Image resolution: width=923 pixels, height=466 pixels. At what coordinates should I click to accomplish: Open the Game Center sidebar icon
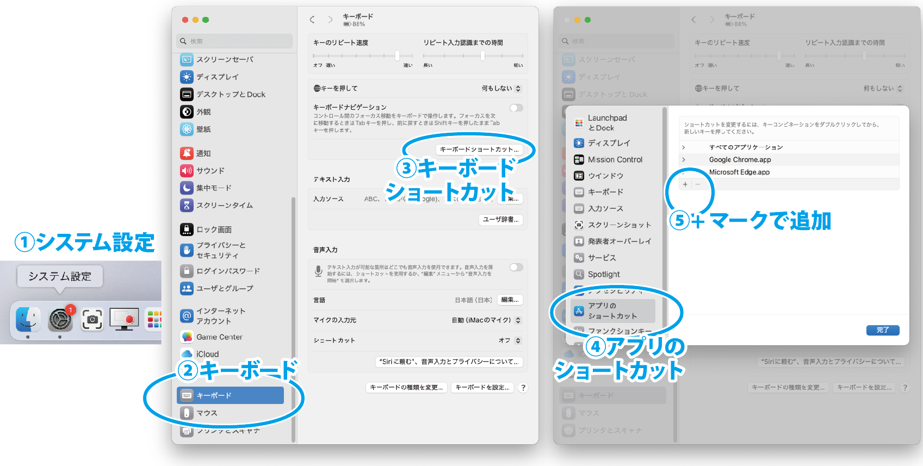click(x=187, y=337)
